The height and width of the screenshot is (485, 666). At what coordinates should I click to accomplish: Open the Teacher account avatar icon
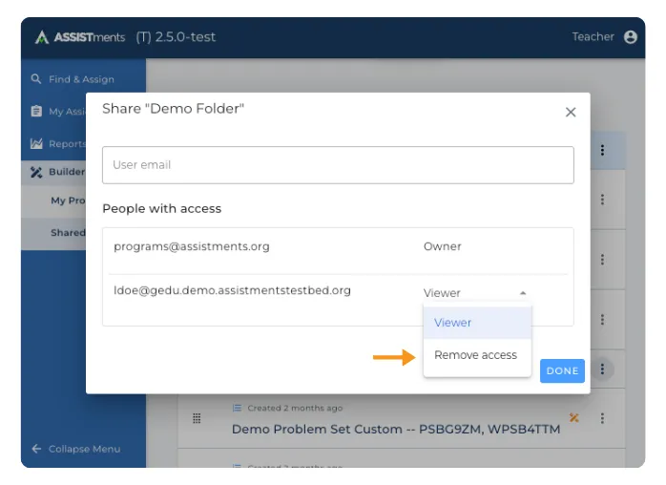click(x=631, y=37)
